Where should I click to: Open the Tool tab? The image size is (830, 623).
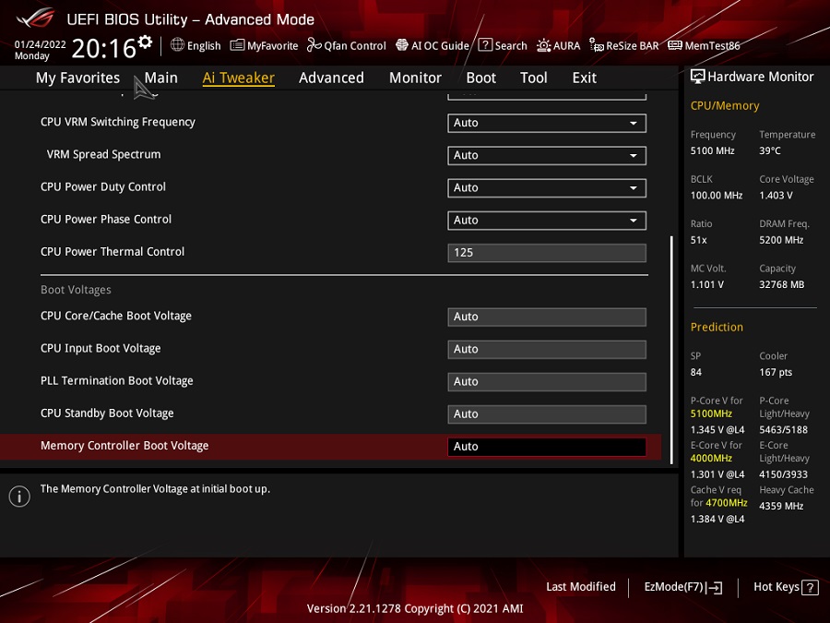534,78
